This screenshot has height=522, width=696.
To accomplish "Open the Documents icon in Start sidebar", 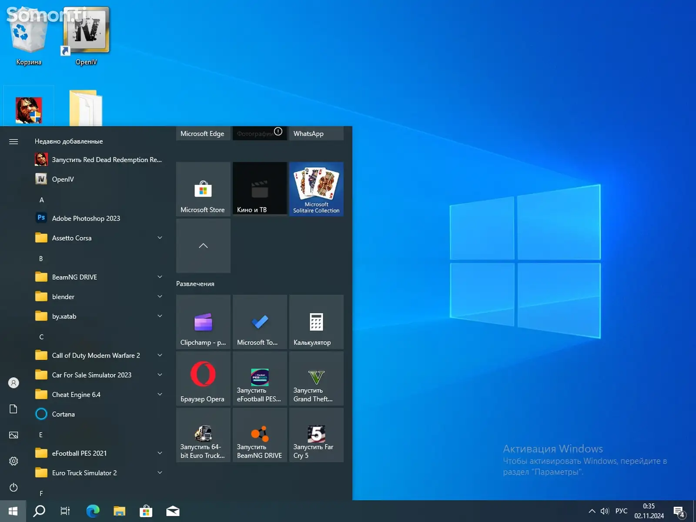I will 13,409.
